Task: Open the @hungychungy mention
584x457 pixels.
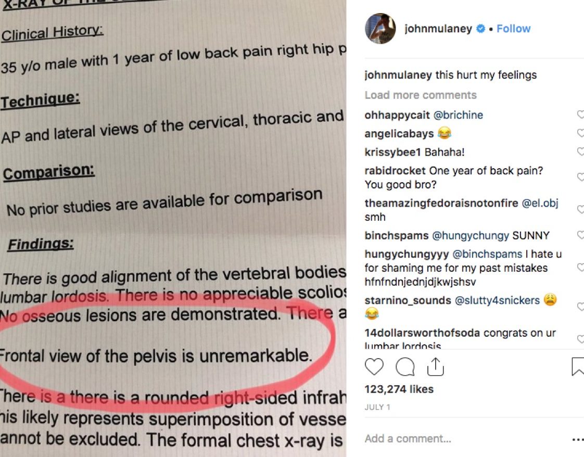Action: coord(470,236)
